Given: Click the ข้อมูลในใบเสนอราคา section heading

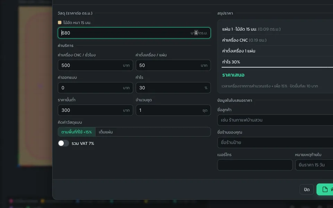Looking at the screenshot, I should 235,100.
